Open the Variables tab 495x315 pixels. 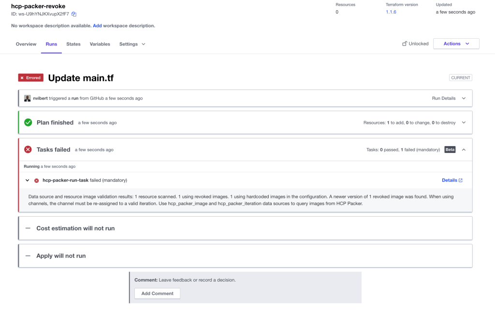(100, 44)
